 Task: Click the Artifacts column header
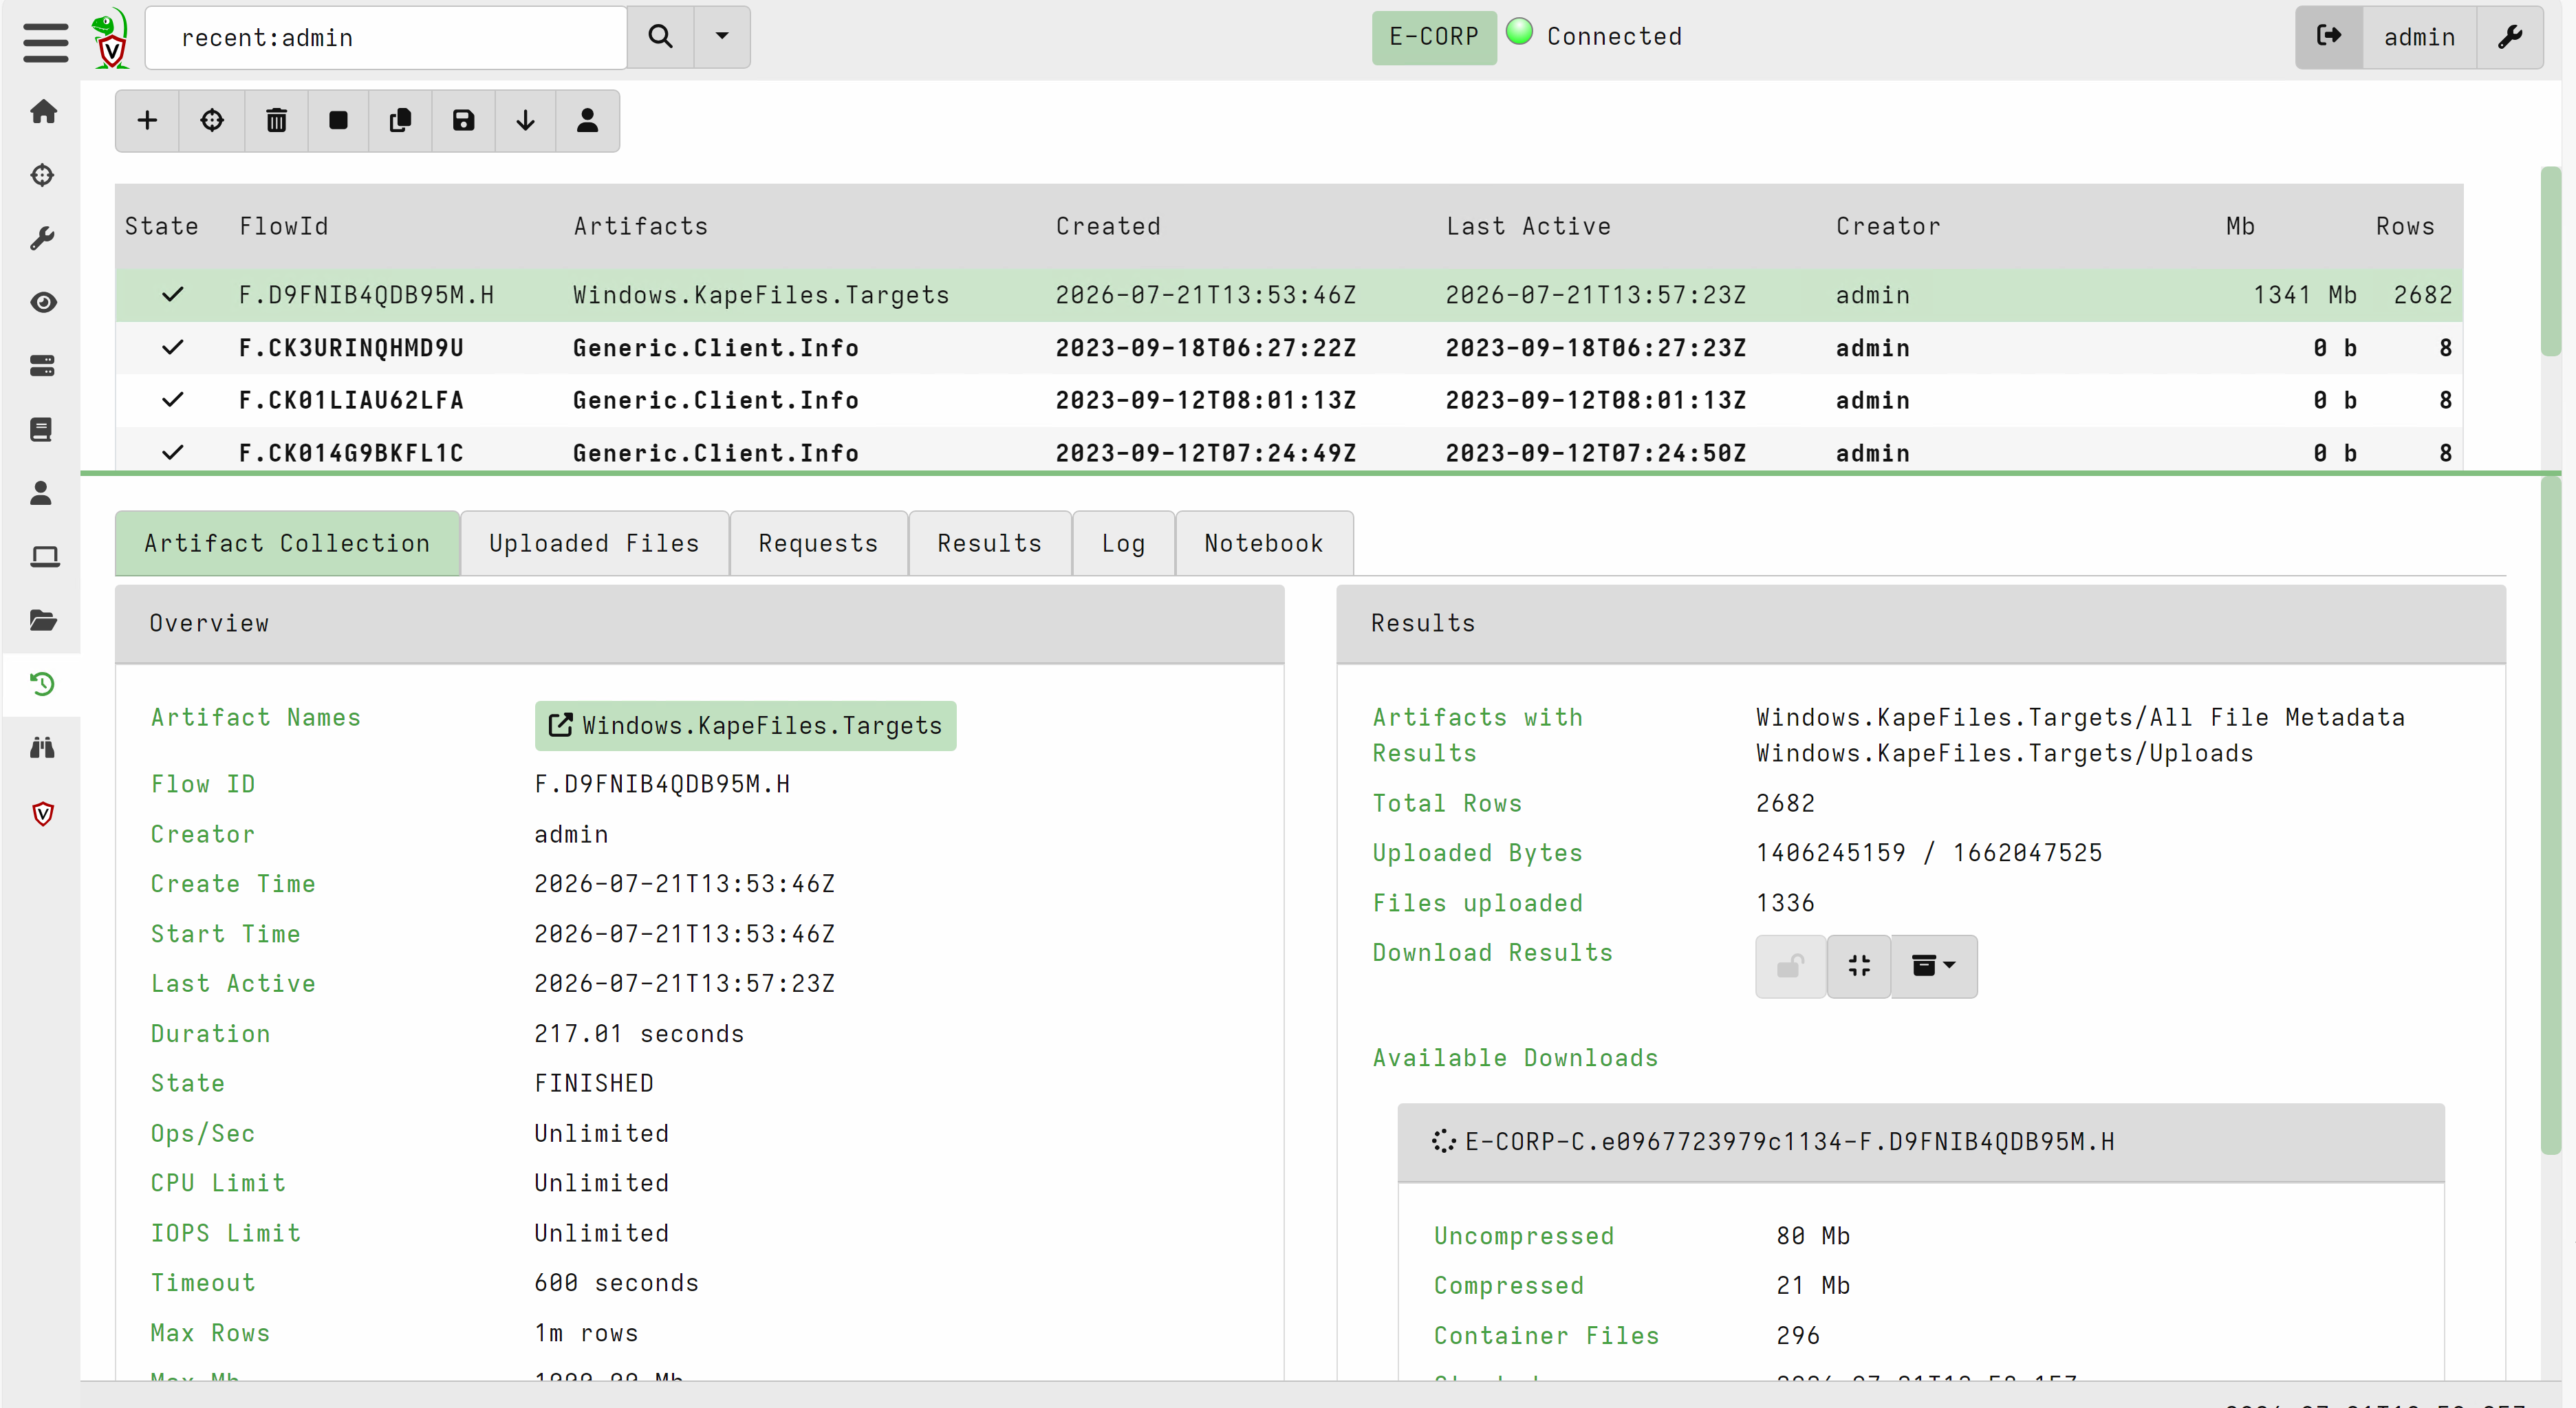click(641, 227)
